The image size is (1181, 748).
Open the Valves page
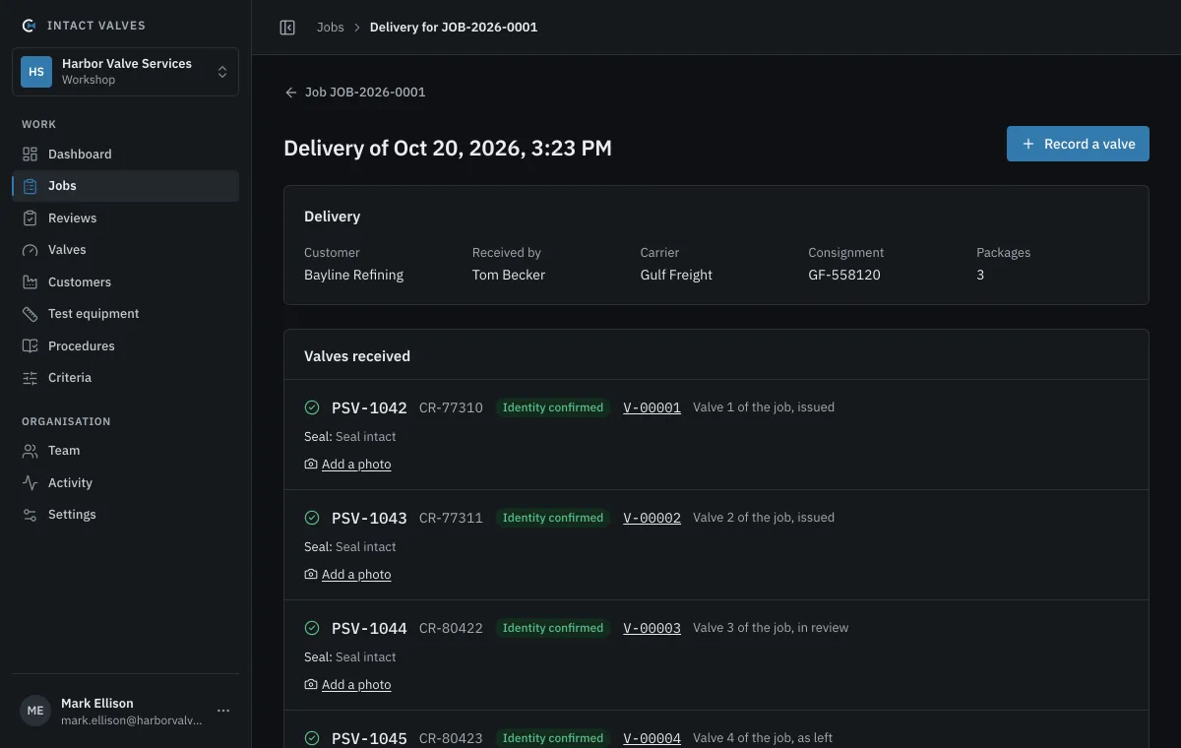[125, 250]
